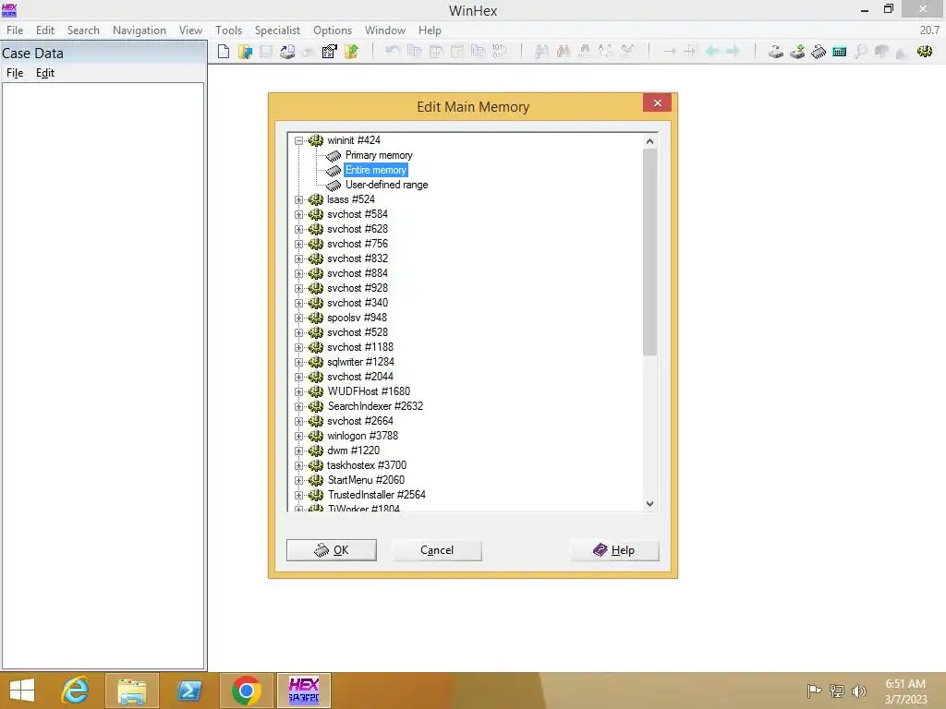946x709 pixels.
Task: Click the process list scroll-down arrow
Action: click(x=649, y=504)
